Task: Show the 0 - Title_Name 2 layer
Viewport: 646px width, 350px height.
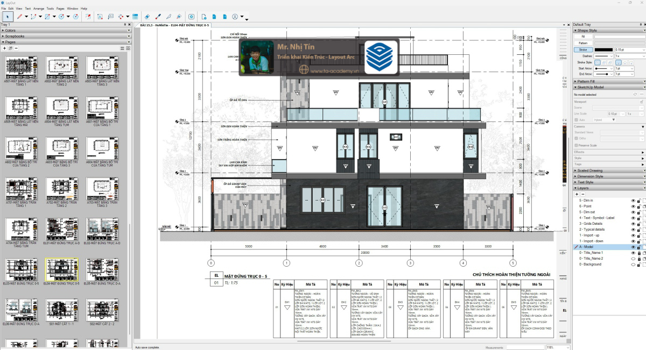Action: click(x=633, y=259)
